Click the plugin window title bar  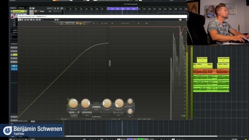(102, 16)
